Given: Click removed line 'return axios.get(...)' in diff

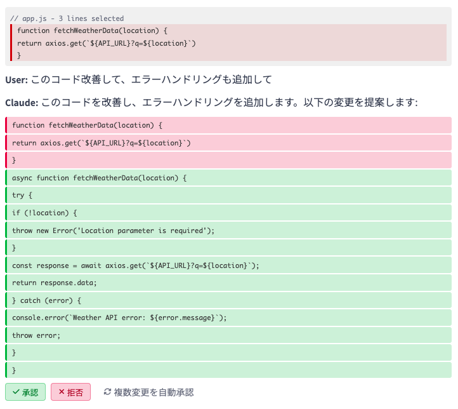Looking at the screenshot, I should 228,143.
